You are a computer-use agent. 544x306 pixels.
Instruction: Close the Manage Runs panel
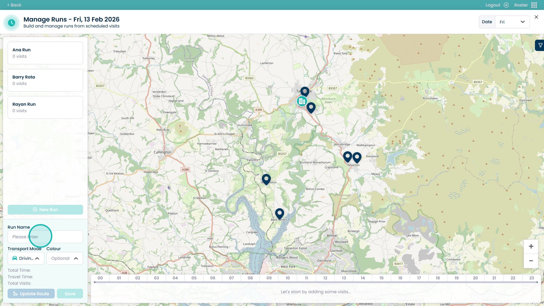pos(536,17)
